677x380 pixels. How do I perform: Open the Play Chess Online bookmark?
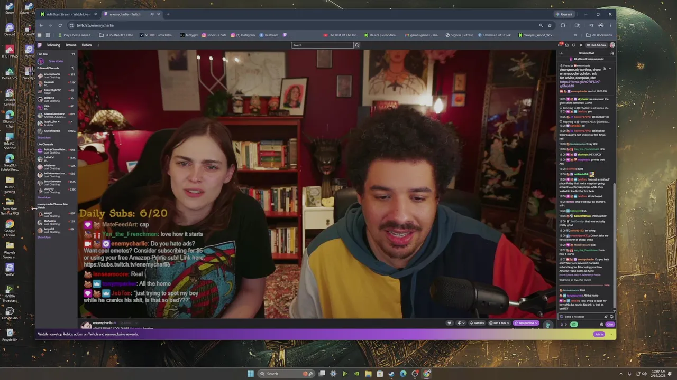pos(75,35)
